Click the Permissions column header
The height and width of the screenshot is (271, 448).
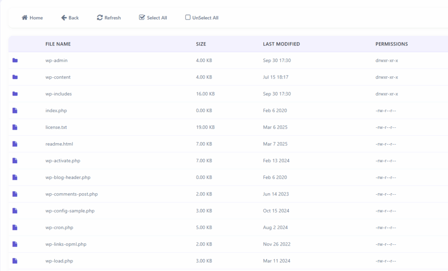tap(391, 44)
